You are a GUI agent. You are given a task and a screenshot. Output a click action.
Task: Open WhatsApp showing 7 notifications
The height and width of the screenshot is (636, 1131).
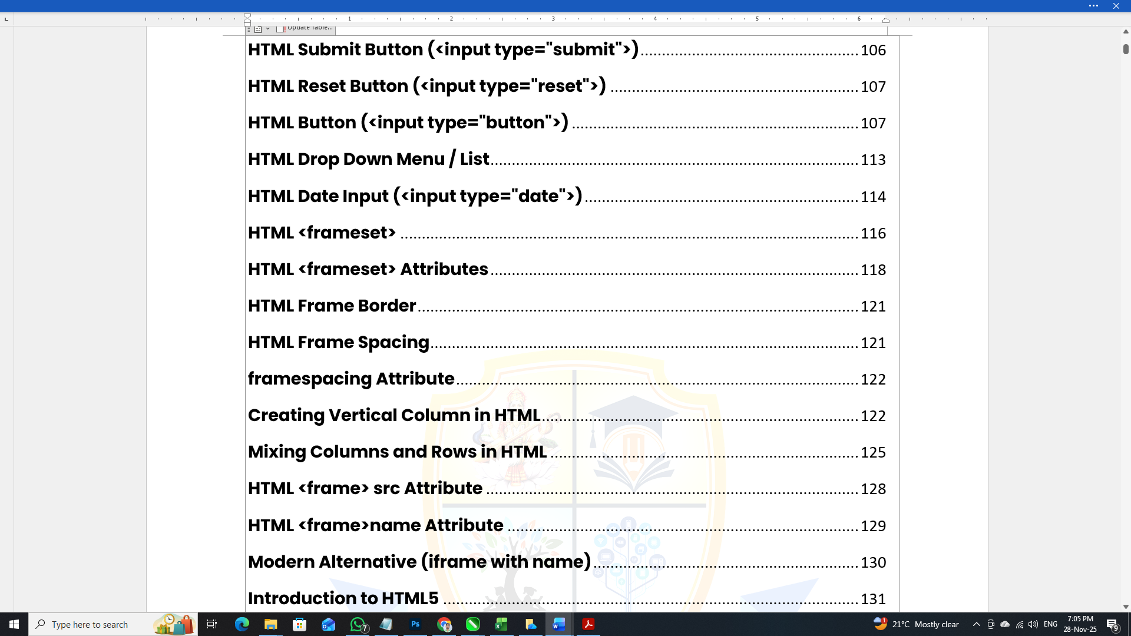[x=358, y=624]
